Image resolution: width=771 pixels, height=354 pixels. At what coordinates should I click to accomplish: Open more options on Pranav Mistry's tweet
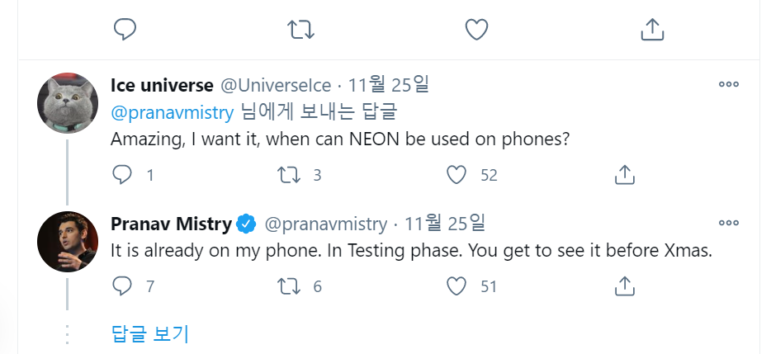point(728,223)
